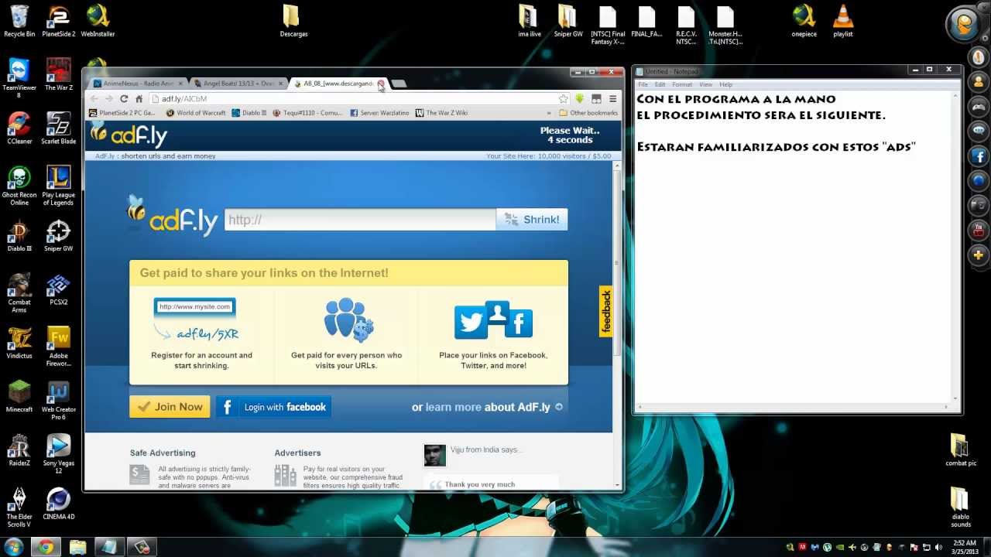The width and height of the screenshot is (991, 557).
Task: Follow the learn more about AdF.ly link
Action: [488, 407]
